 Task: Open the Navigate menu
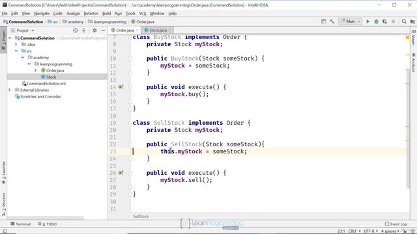coord(42,13)
